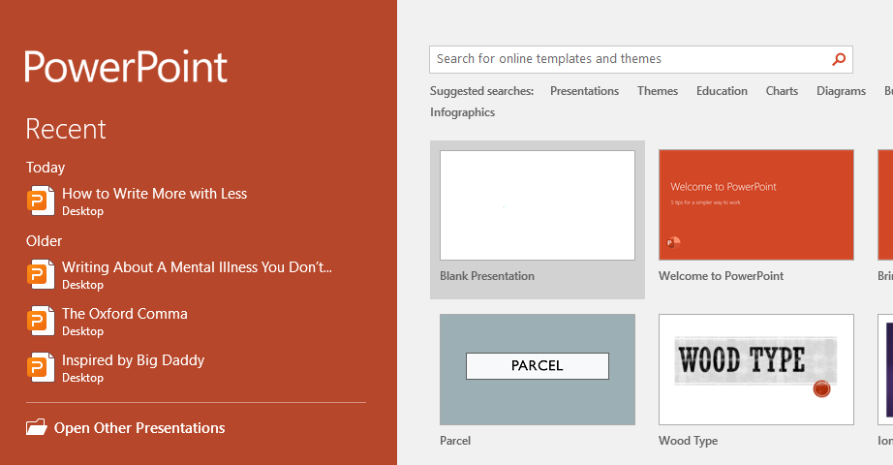Click PowerPoint file icon beside How to Write More with Less

coord(41,201)
